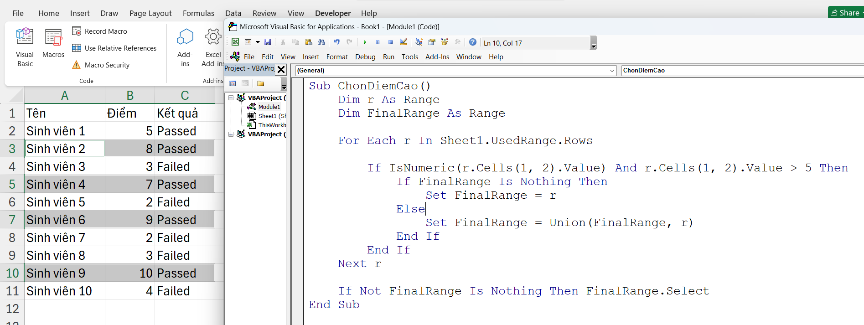Collapse the first VBAProject tree node

[x=231, y=98]
